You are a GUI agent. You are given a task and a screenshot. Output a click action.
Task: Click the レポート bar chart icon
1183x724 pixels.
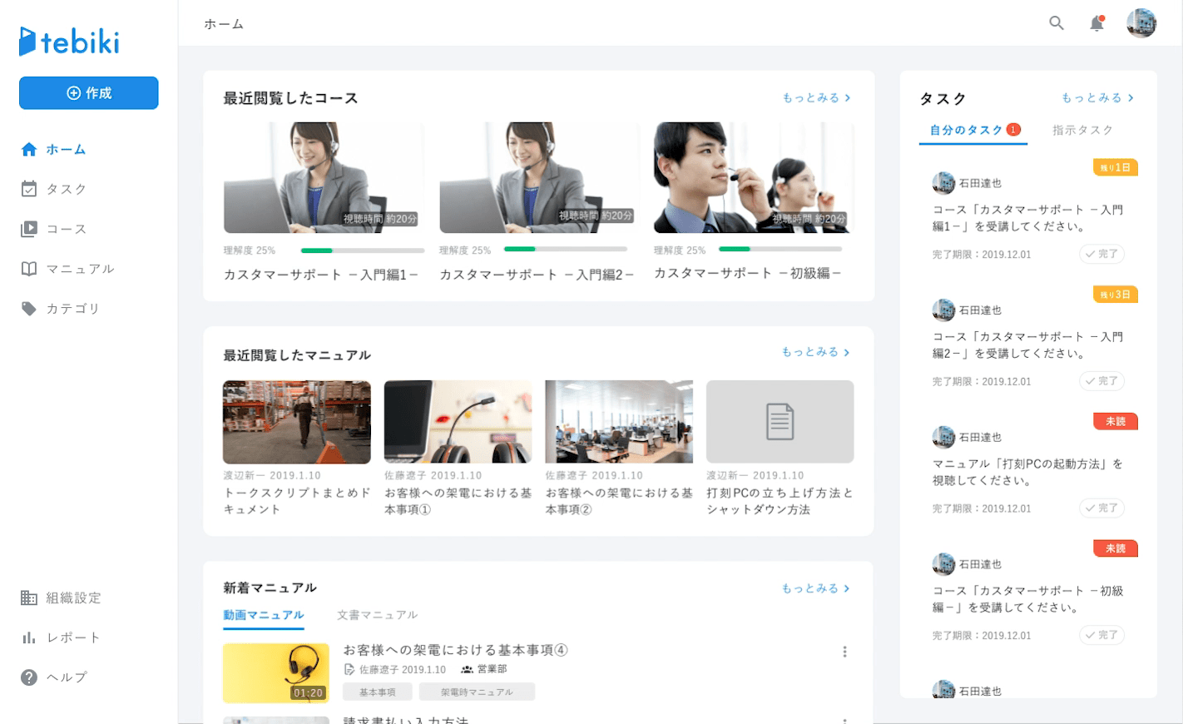(x=29, y=637)
